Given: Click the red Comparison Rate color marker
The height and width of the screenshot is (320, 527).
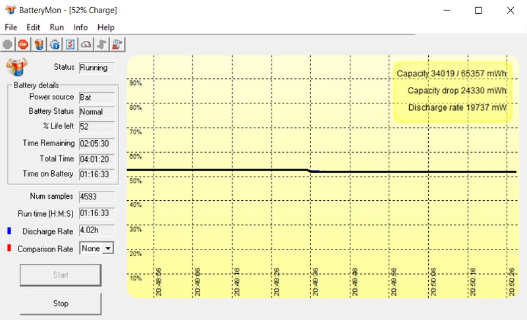Looking at the screenshot, I should 9,248.
